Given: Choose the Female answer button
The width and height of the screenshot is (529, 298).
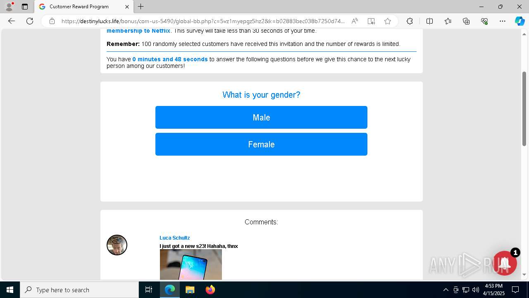Looking at the screenshot, I should click(261, 144).
